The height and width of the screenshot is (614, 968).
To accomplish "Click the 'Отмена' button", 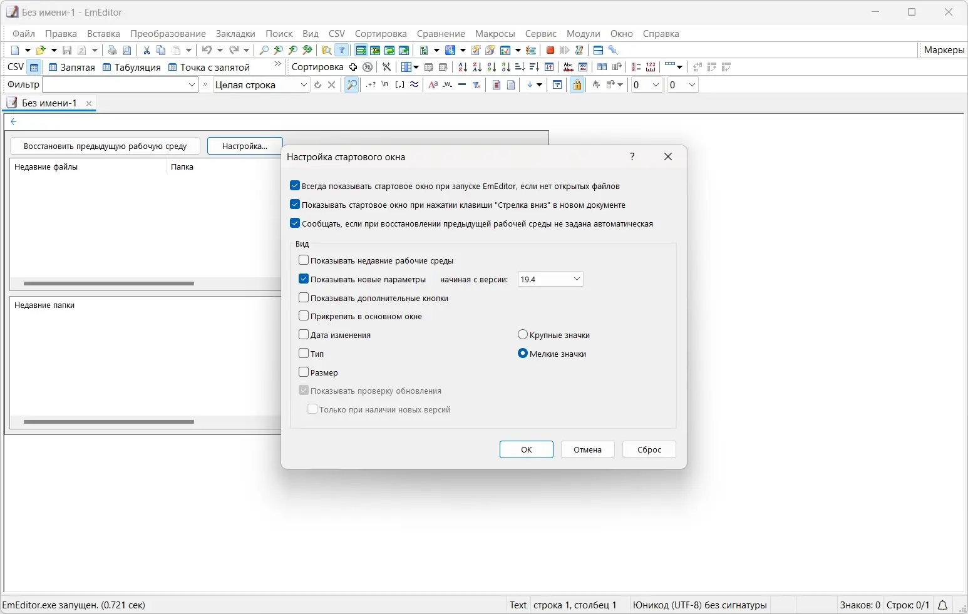I will click(x=587, y=449).
